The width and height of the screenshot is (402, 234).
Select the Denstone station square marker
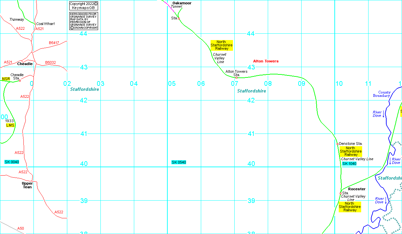tap(337, 144)
